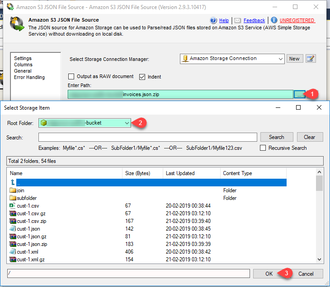Maximize the Select Storage Item dialog
This screenshot has height=287, width=330.
point(298,107)
